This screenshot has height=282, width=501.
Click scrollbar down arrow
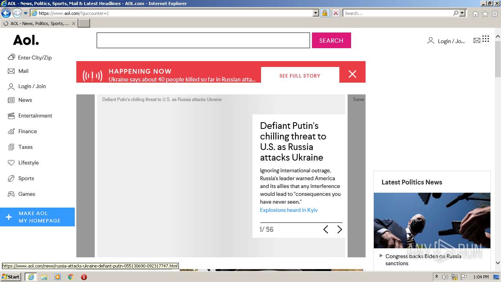click(497, 263)
